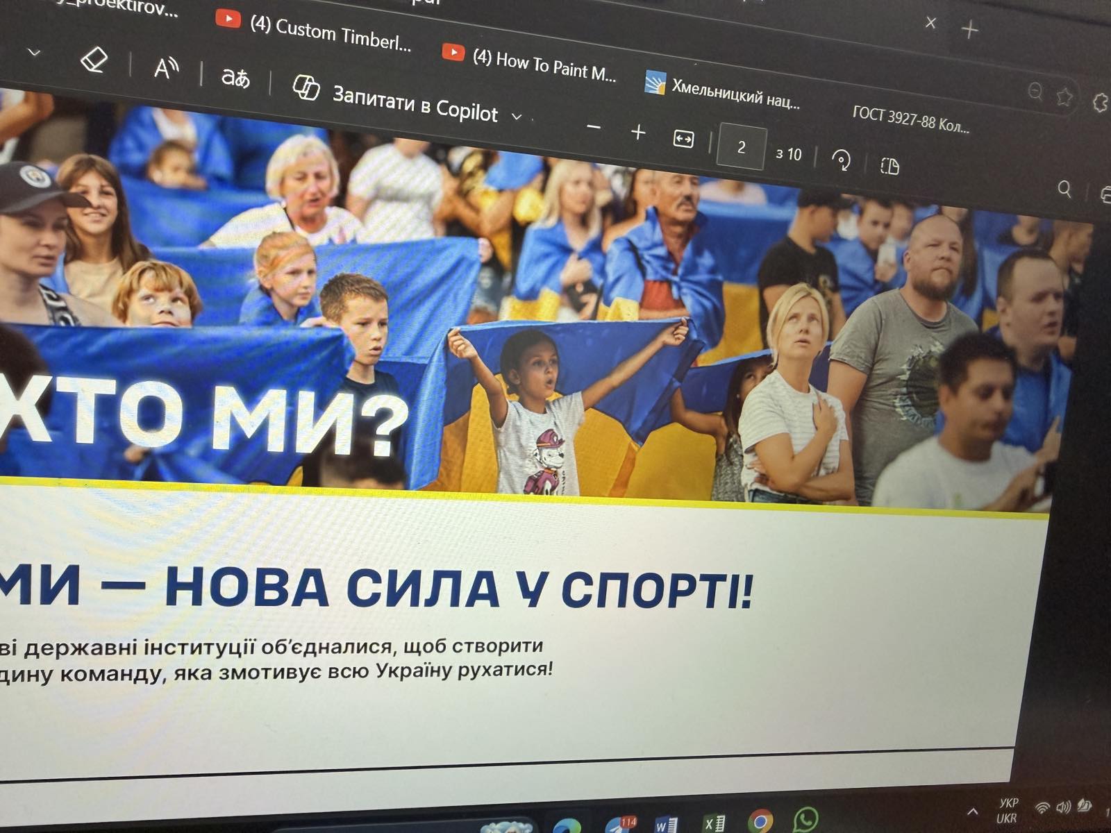Viewport: 1111px width, 833px height.
Task: Expand the chevron left of the Eraser tool
Action: pyautogui.click(x=33, y=52)
